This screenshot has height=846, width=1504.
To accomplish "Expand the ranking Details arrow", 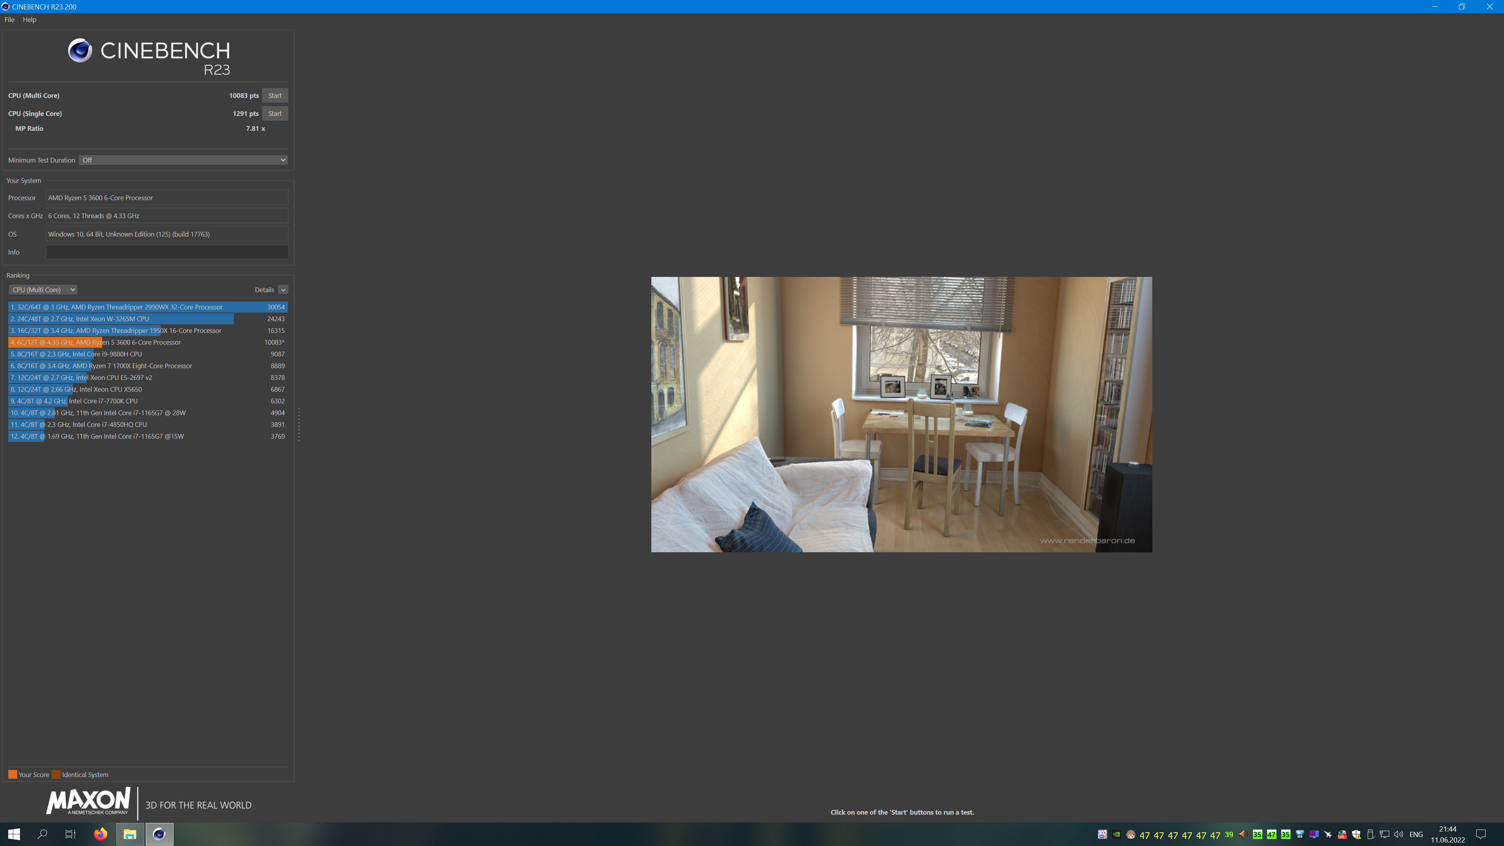I will point(283,289).
